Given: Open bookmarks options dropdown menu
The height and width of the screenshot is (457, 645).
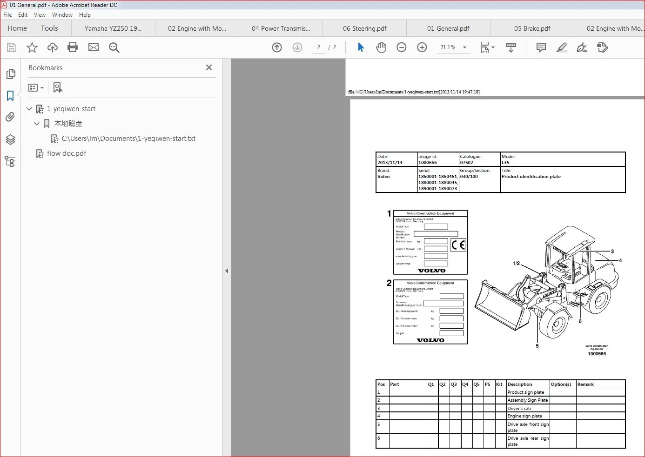Looking at the screenshot, I should coord(36,87).
